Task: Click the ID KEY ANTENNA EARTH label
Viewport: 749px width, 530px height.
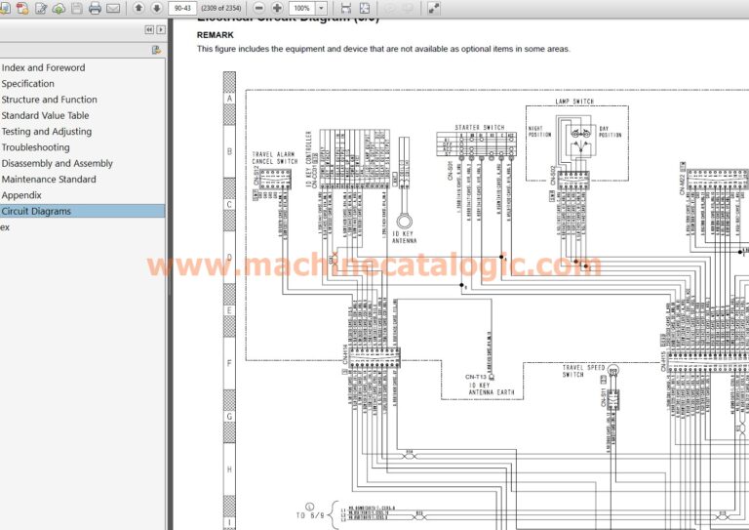Action: pyautogui.click(x=492, y=388)
